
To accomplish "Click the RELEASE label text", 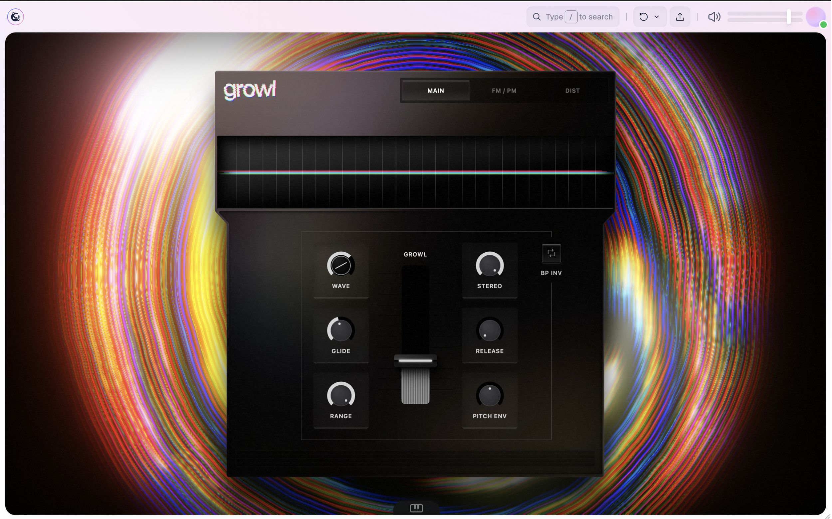I will 490,351.
